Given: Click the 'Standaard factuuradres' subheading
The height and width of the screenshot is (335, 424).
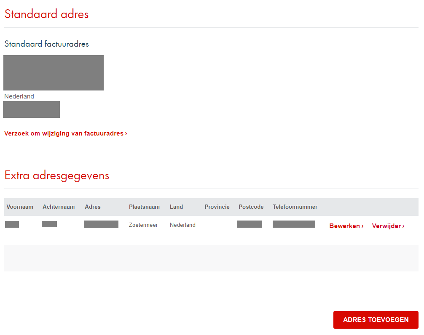Looking at the screenshot, I should tap(46, 44).
